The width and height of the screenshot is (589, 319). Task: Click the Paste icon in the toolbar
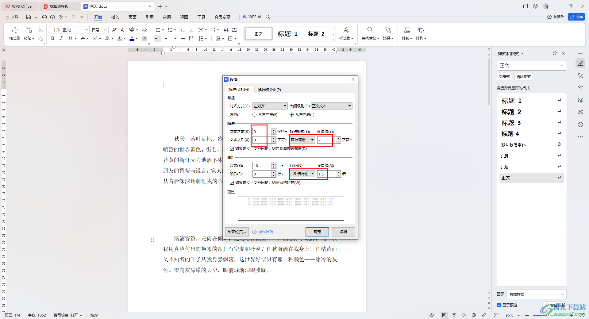pyautogui.click(x=29, y=30)
